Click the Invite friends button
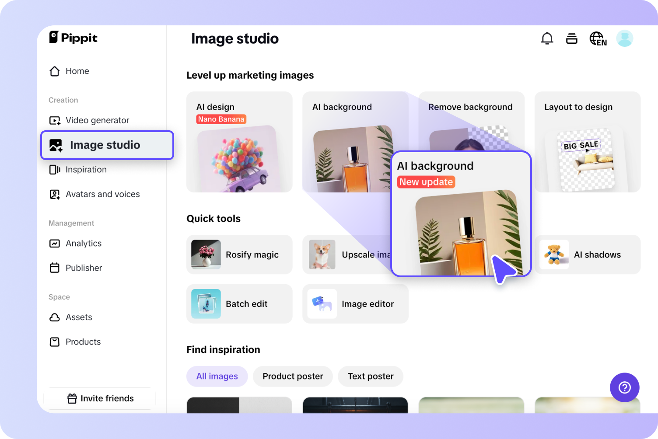This screenshot has height=439, width=658. 100,398
